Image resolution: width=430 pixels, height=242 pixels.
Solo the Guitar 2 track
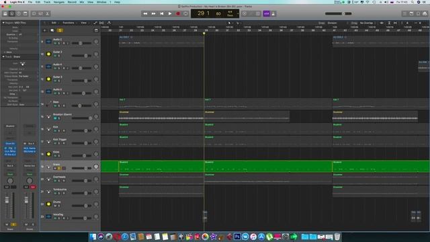click(x=58, y=56)
